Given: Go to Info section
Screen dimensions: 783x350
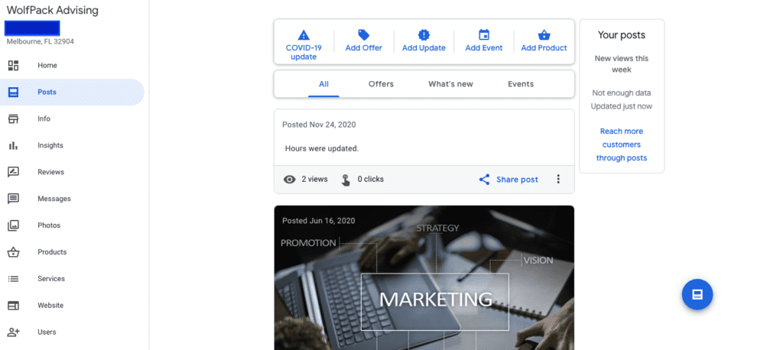Looking at the screenshot, I should click(72, 118).
